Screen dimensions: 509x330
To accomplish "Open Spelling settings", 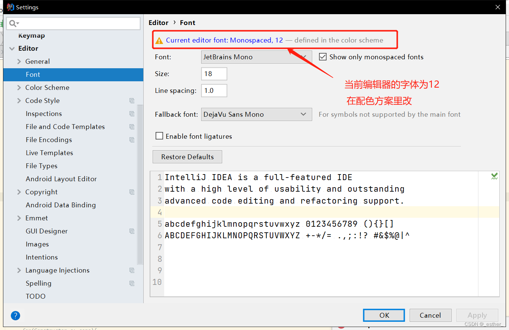I will coord(38,283).
